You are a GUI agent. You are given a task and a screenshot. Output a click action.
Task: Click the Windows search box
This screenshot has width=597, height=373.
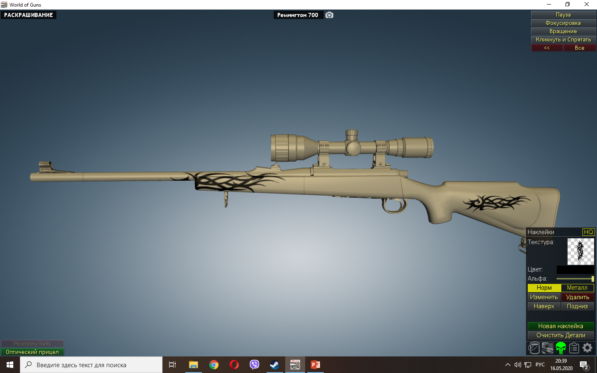(x=91, y=365)
